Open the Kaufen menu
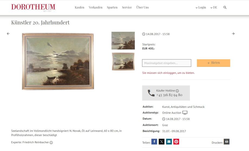This screenshot has height=151, width=249. pyautogui.click(x=80, y=8)
